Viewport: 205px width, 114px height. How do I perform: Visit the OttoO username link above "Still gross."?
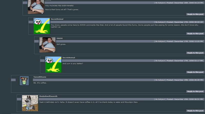pos(60,38)
